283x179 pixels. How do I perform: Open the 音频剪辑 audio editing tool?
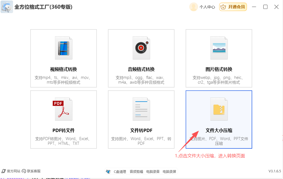coord(136,171)
